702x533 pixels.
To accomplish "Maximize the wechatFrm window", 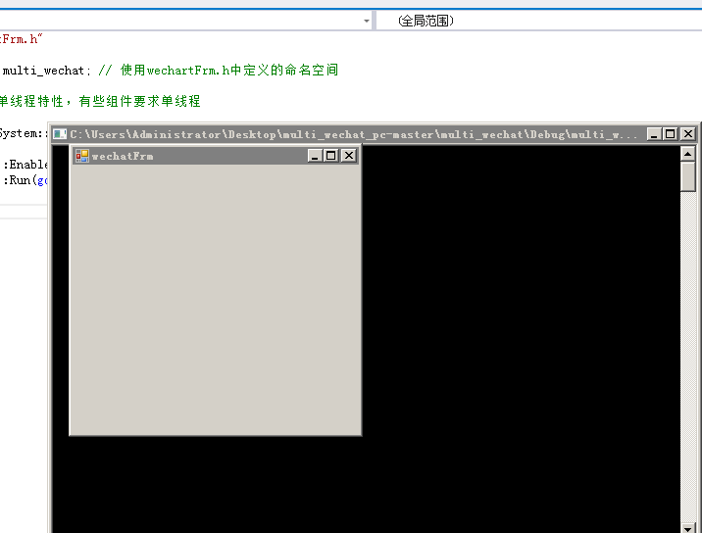I will (x=331, y=155).
